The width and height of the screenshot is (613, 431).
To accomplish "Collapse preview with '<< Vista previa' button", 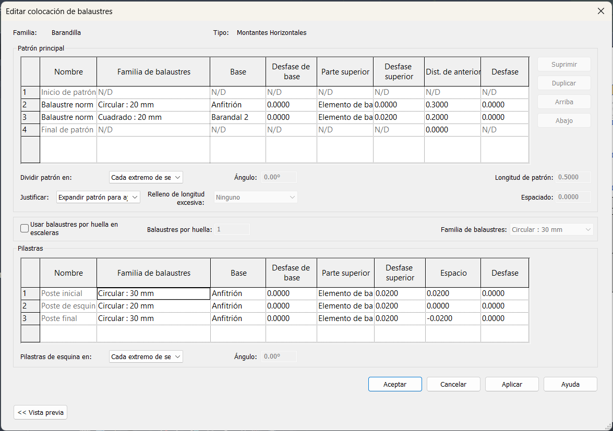I will (x=41, y=412).
